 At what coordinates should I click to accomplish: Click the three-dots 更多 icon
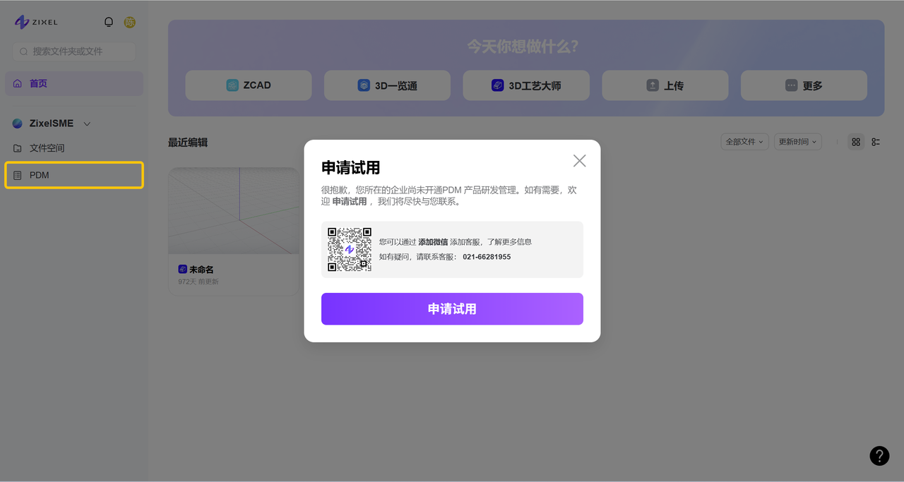[792, 85]
